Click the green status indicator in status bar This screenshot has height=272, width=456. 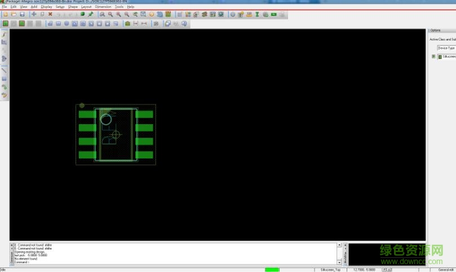pos(272,270)
